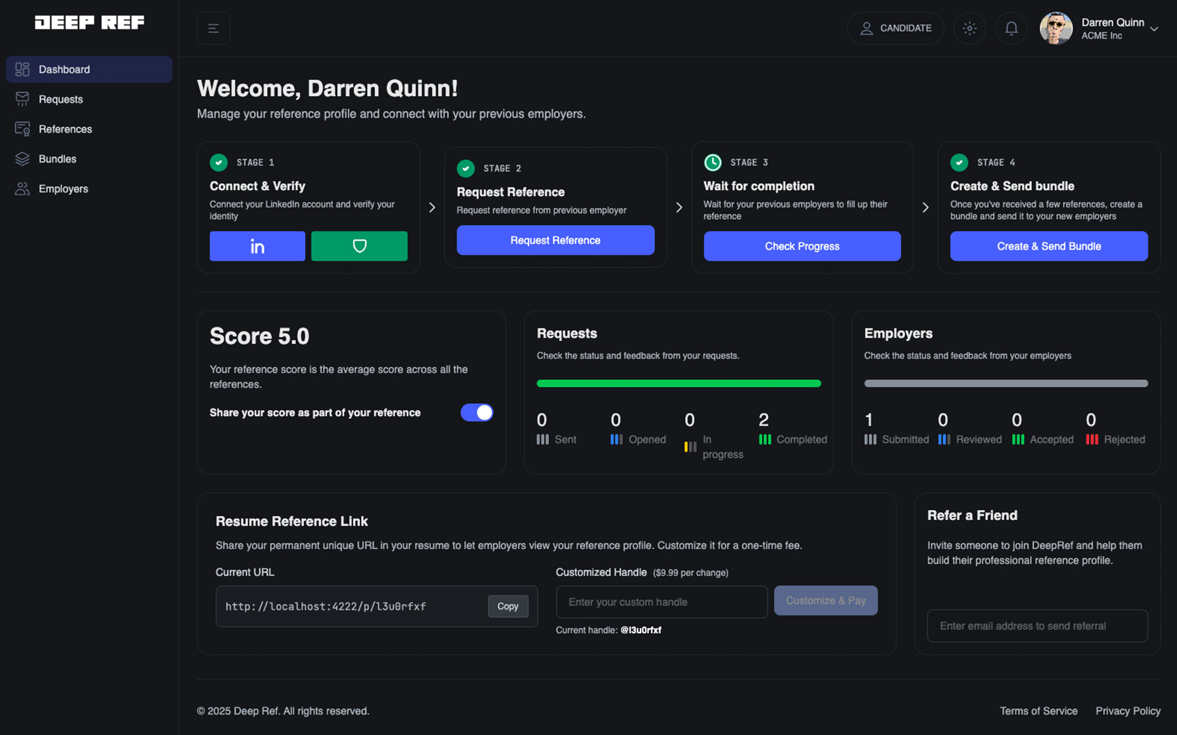Click Darren Quinn's profile avatar
Screen dimensions: 1177x735
point(1056,28)
